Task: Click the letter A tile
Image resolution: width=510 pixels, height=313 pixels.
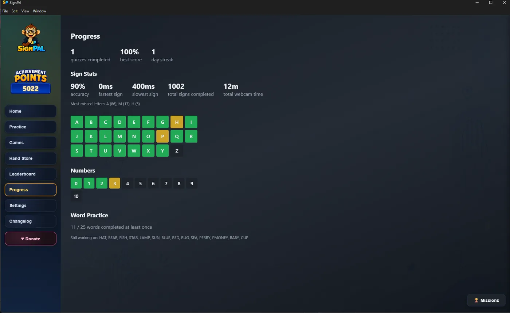Action: [76, 122]
